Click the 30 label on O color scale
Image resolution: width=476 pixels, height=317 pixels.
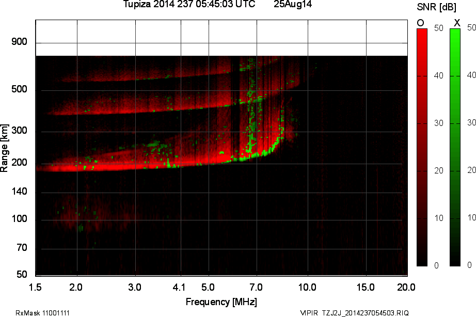pos(439,123)
